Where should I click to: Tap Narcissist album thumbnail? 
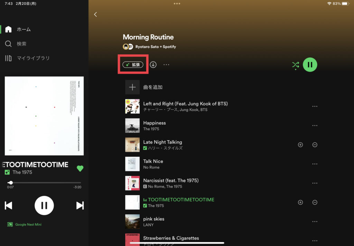click(x=132, y=183)
